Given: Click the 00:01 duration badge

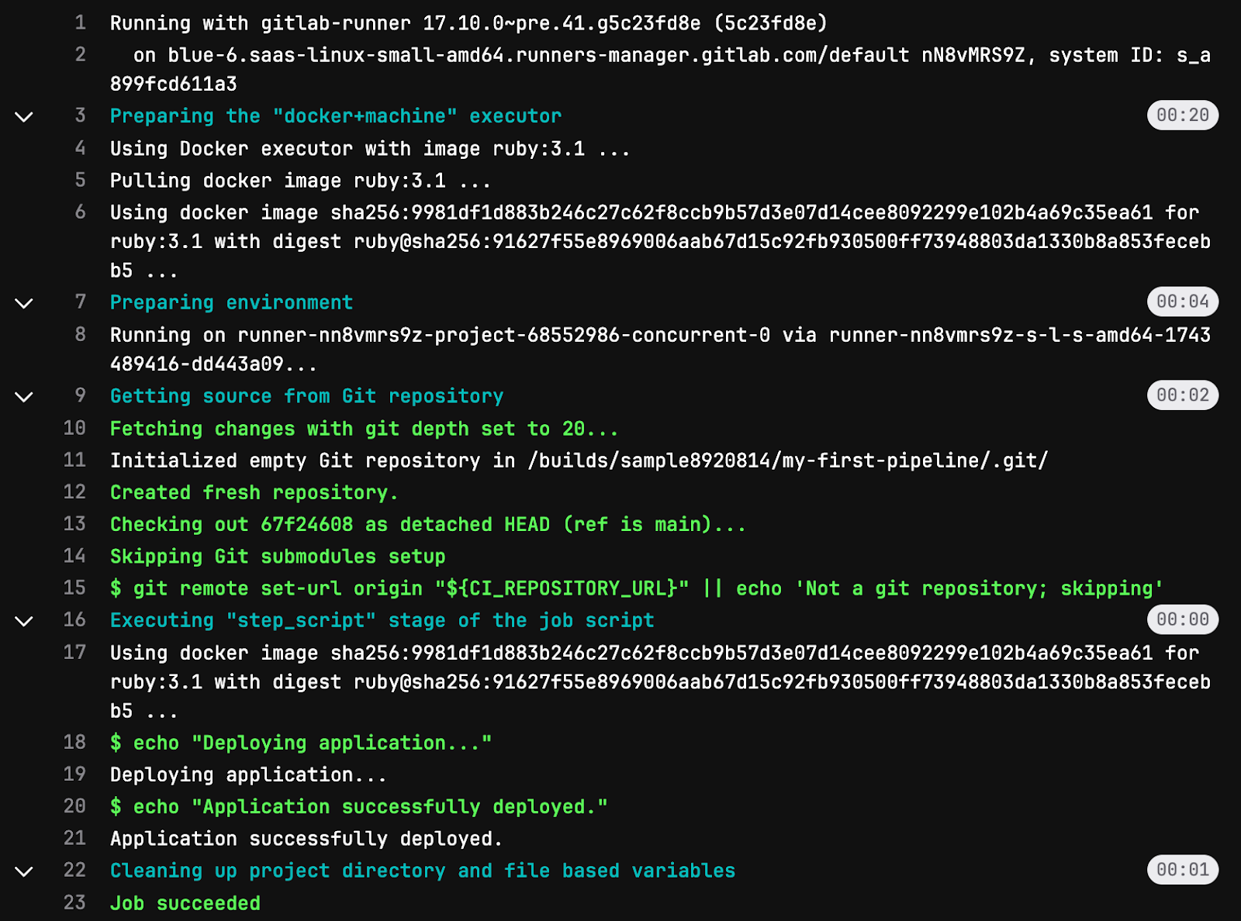Looking at the screenshot, I should point(1182,870).
